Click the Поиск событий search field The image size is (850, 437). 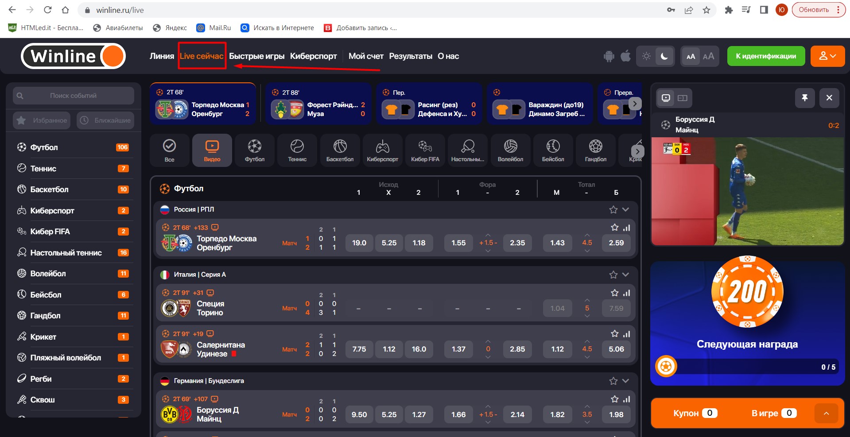[x=74, y=96]
